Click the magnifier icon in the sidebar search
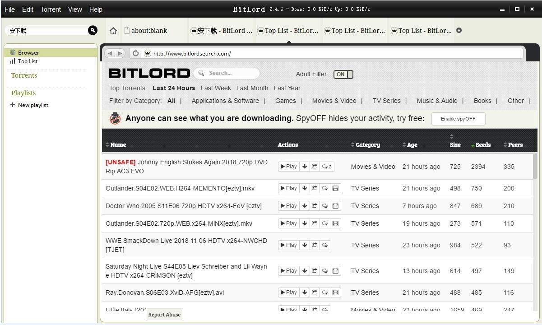 coord(93,30)
